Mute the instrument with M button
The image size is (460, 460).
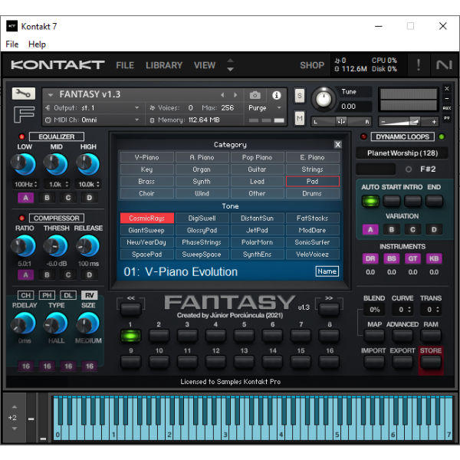[x=299, y=118]
